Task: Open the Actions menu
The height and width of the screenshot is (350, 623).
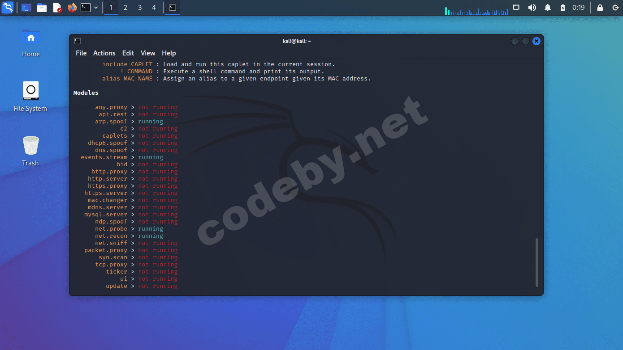Action: [104, 53]
